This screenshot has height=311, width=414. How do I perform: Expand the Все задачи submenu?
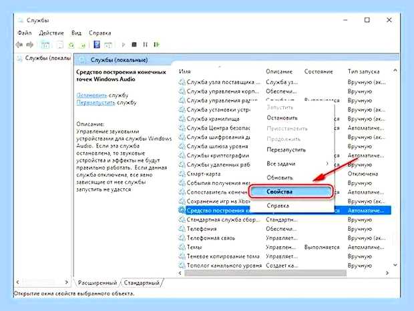coord(292,164)
